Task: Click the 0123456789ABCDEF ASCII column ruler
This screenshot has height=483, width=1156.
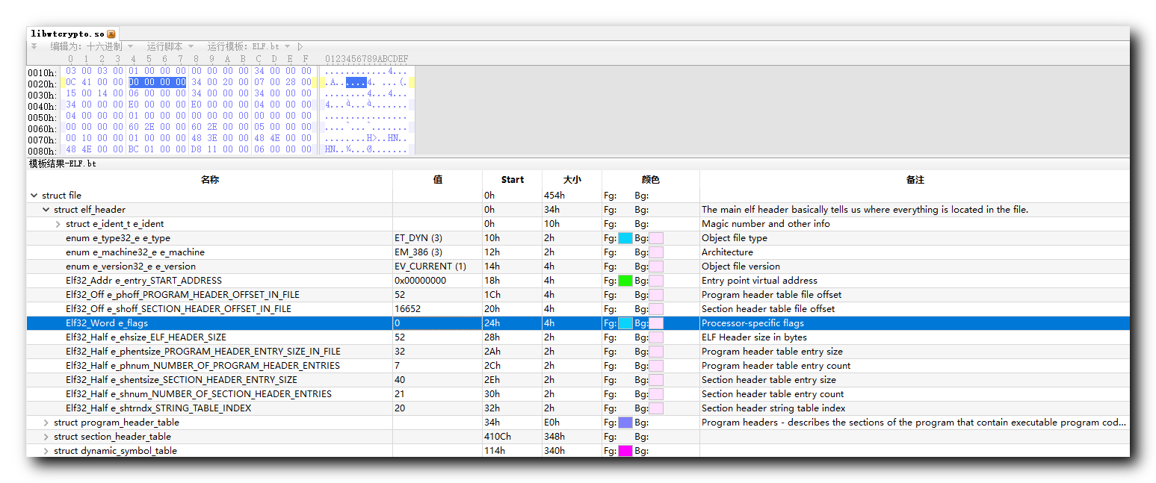Action: [x=366, y=59]
